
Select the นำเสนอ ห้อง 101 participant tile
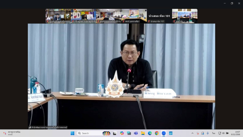(x=159, y=16)
